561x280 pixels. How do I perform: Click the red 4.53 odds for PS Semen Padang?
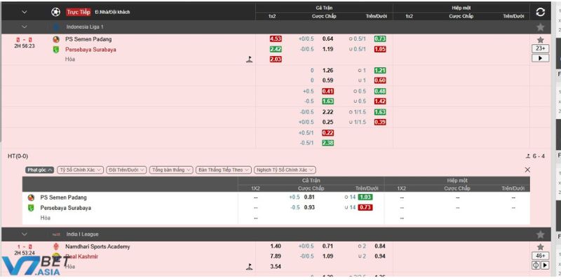click(x=276, y=39)
